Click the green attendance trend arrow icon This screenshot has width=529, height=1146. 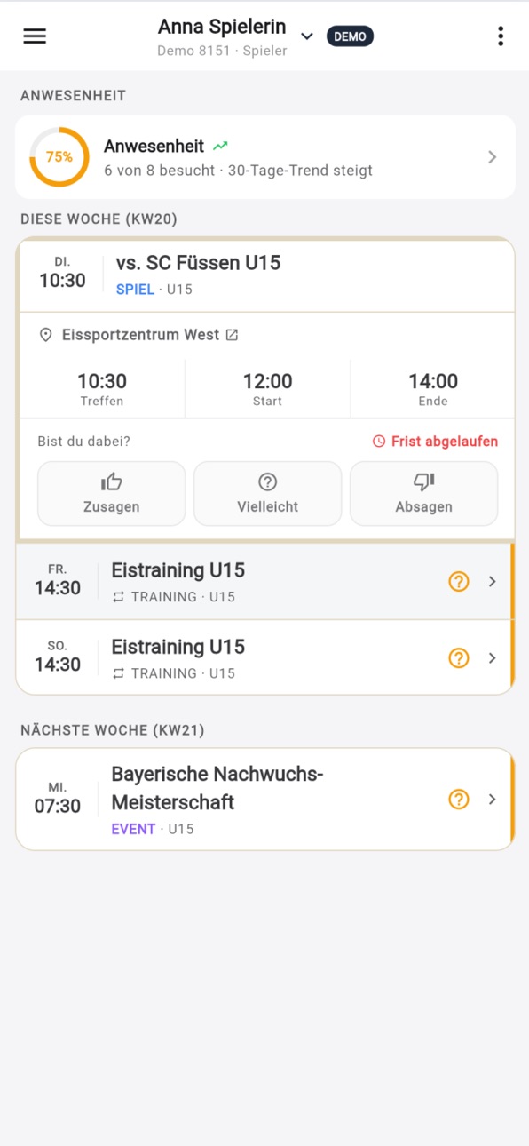[x=220, y=146]
